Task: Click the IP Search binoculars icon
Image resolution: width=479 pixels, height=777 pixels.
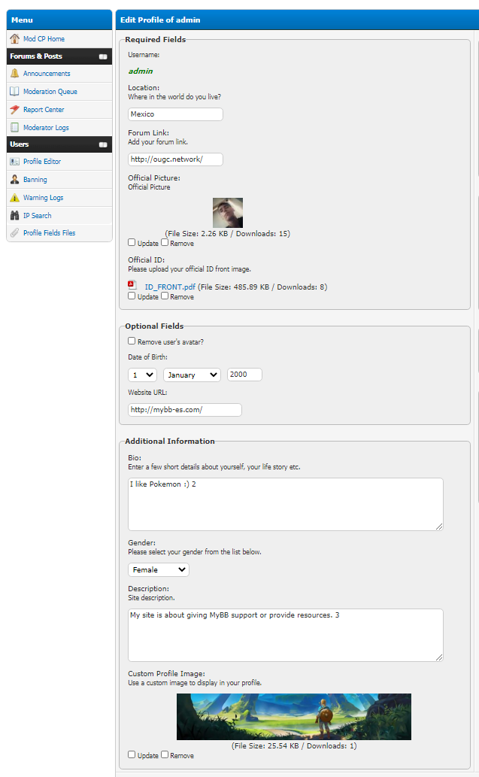Action: pyautogui.click(x=15, y=216)
